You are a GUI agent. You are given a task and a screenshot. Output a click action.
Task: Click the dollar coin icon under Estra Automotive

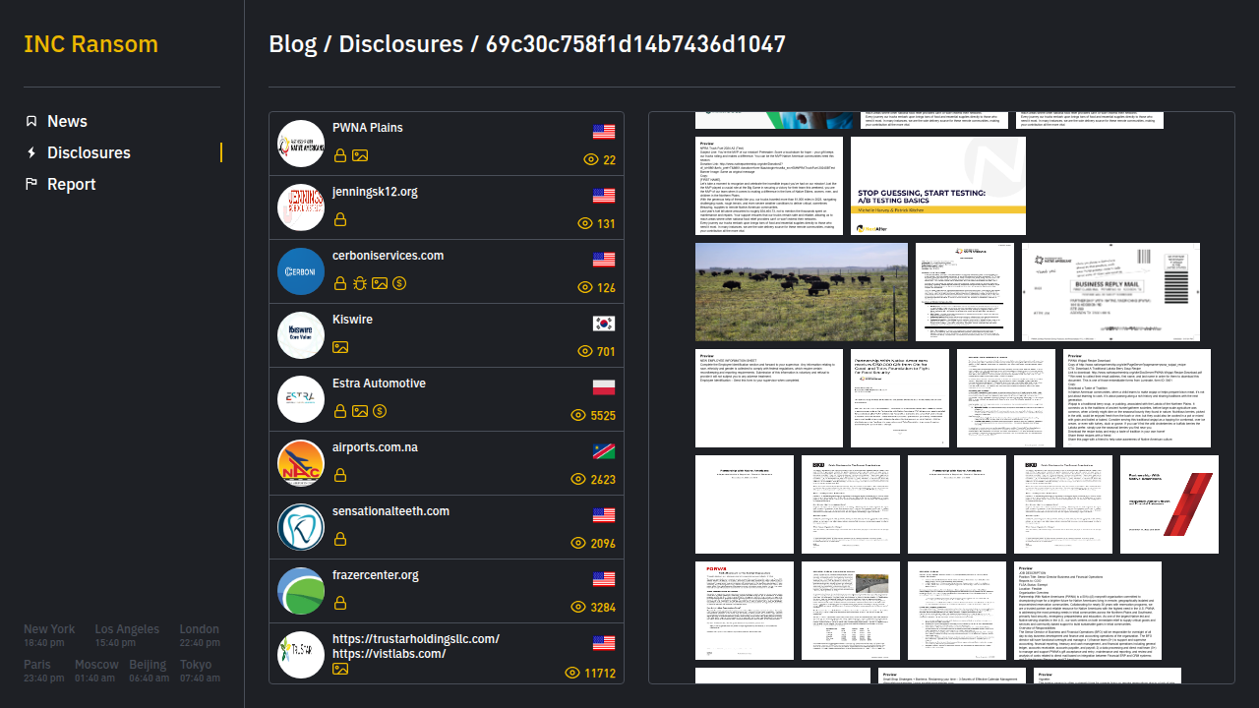point(380,411)
